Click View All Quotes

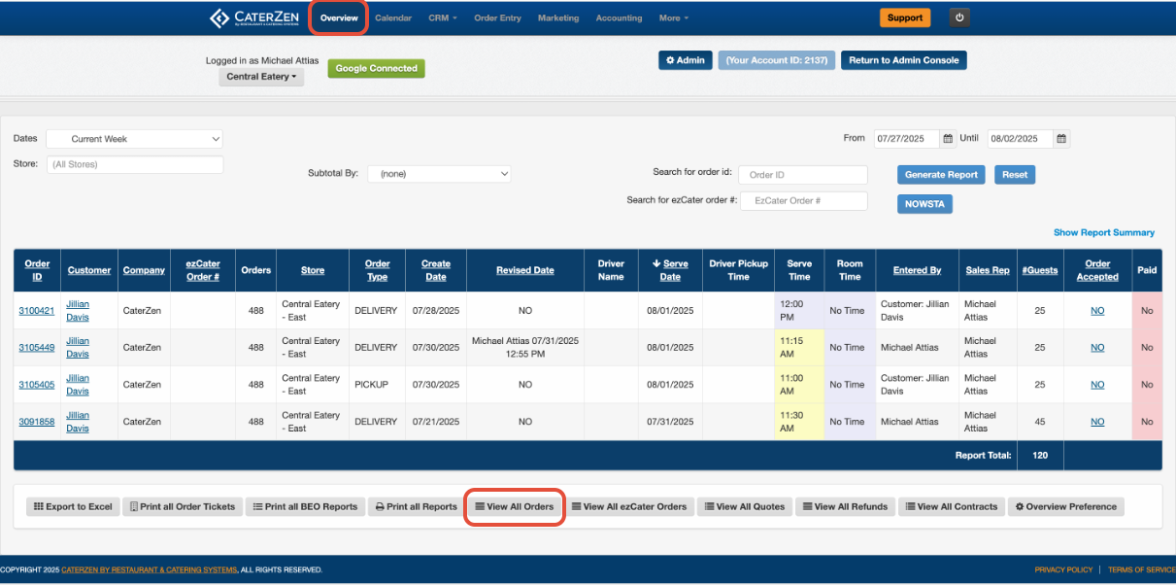pyautogui.click(x=745, y=507)
